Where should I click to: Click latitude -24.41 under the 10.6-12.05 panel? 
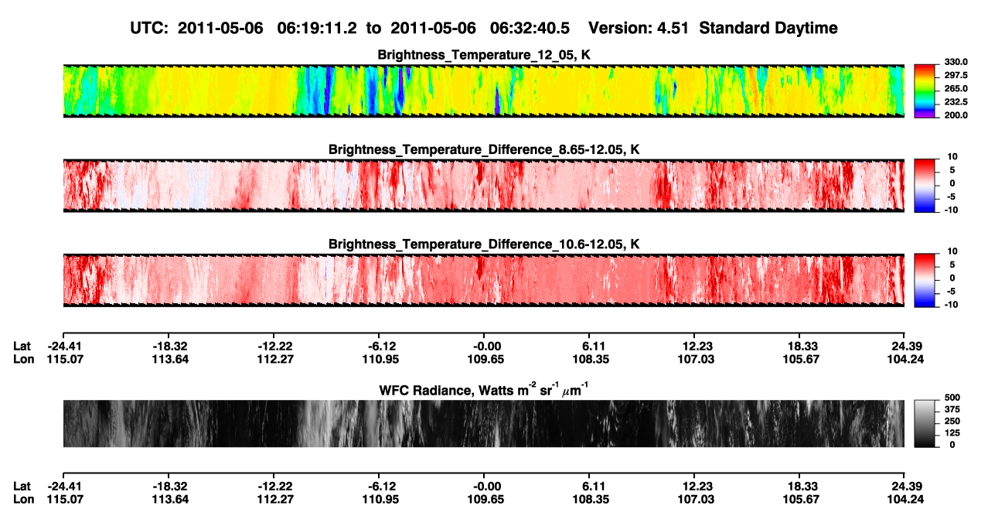pyautogui.click(x=63, y=346)
